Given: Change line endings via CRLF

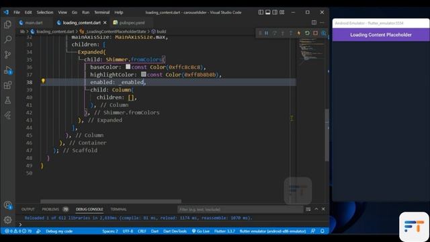Looking at the screenshot, I should tap(142, 231).
